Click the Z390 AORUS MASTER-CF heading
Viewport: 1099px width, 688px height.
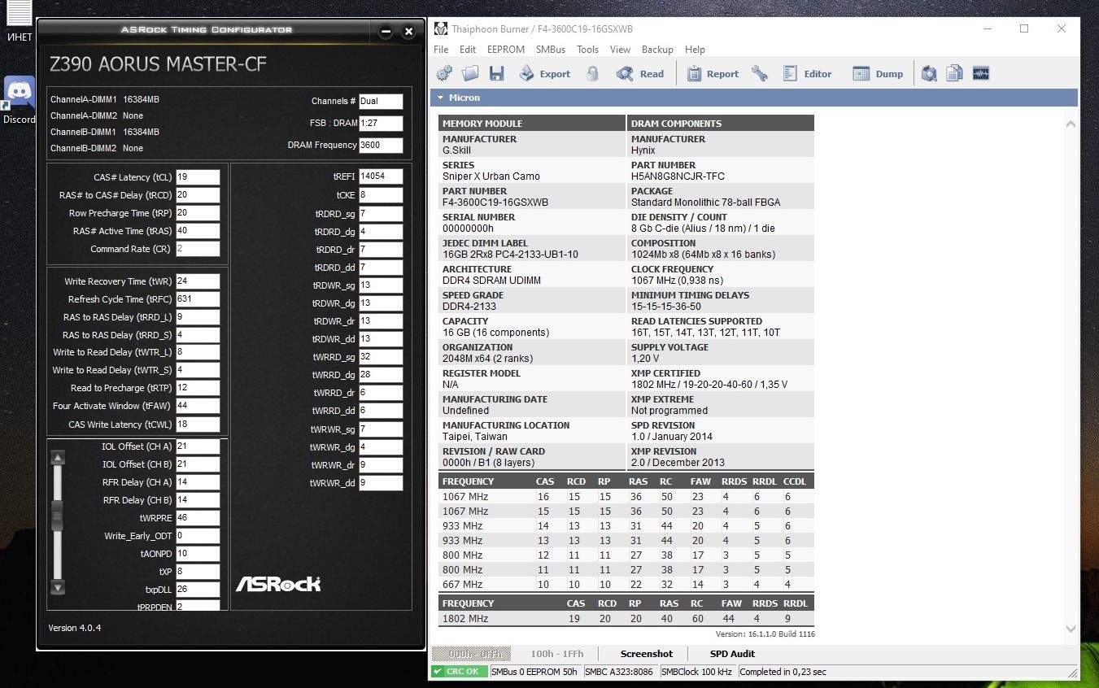(159, 64)
